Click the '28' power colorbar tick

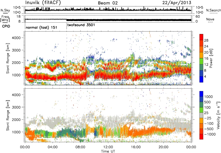206,40
